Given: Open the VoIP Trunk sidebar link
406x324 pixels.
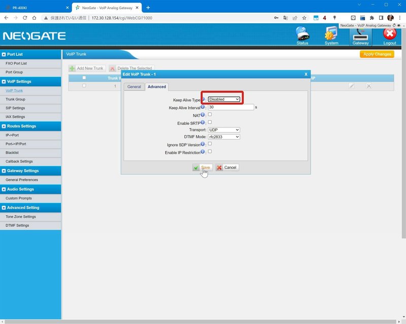Looking at the screenshot, I should 14,91.
